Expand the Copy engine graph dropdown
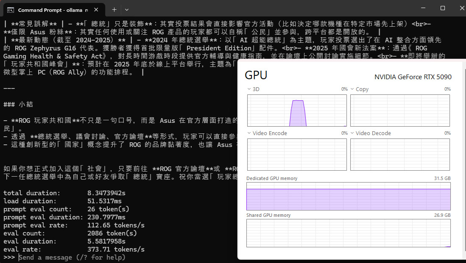The height and width of the screenshot is (263, 466). pyautogui.click(x=352, y=89)
